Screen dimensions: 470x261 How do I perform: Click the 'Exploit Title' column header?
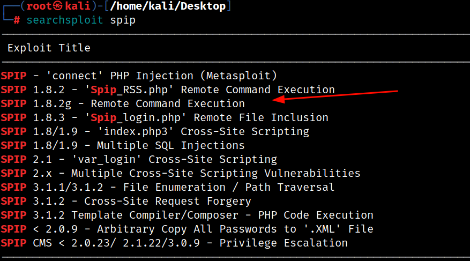pos(49,48)
